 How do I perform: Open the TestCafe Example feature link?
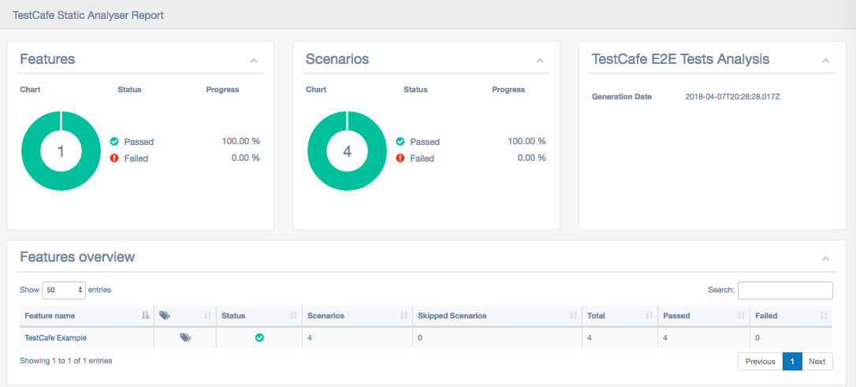point(55,338)
